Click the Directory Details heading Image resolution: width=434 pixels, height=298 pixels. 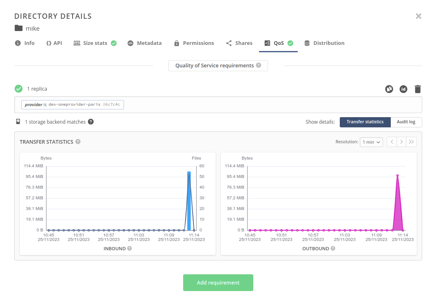coord(53,16)
